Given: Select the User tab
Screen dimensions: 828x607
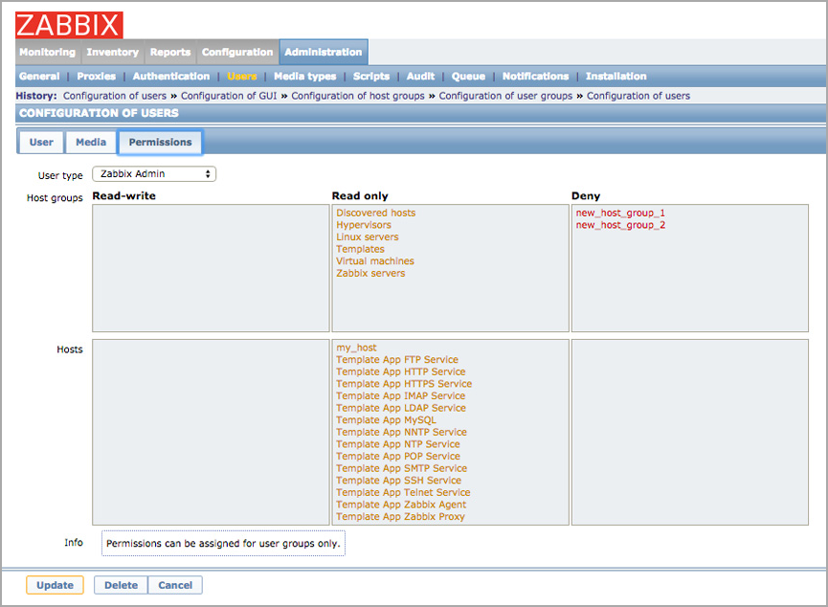Looking at the screenshot, I should 40,142.
